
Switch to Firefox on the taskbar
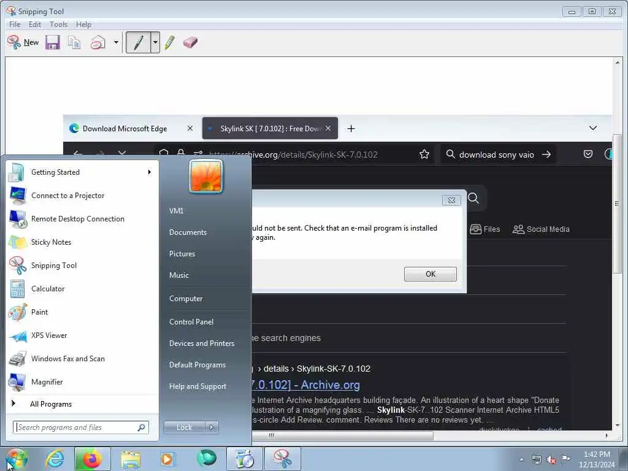click(92, 459)
